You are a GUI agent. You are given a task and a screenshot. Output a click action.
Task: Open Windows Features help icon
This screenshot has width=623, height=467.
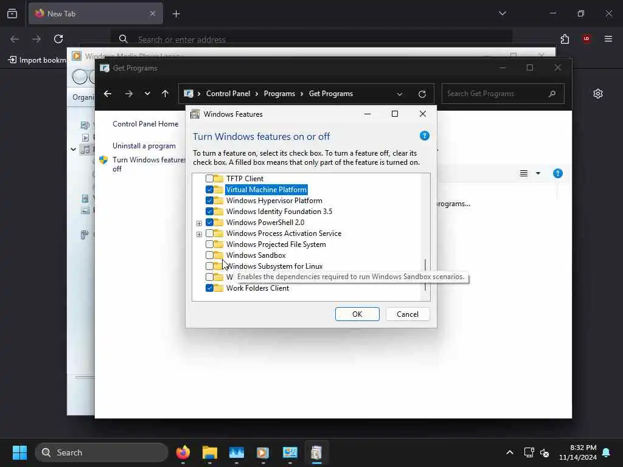click(424, 136)
